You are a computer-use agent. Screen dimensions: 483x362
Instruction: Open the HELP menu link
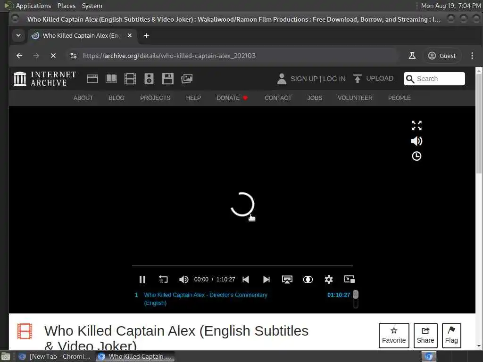(193, 98)
